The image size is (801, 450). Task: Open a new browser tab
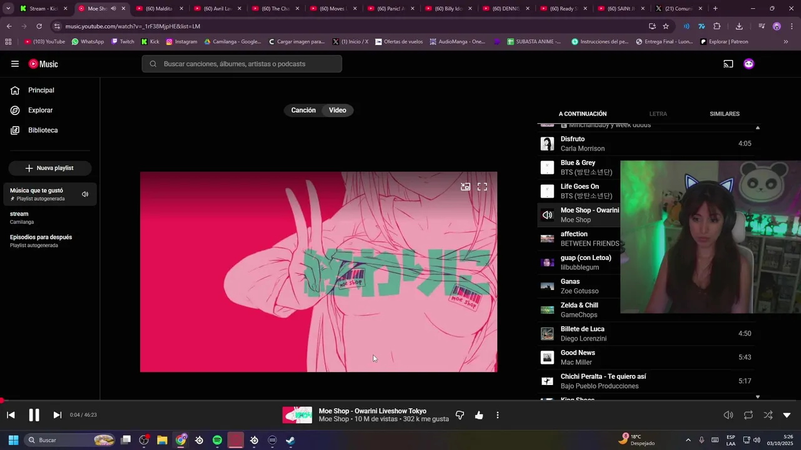pos(715,8)
